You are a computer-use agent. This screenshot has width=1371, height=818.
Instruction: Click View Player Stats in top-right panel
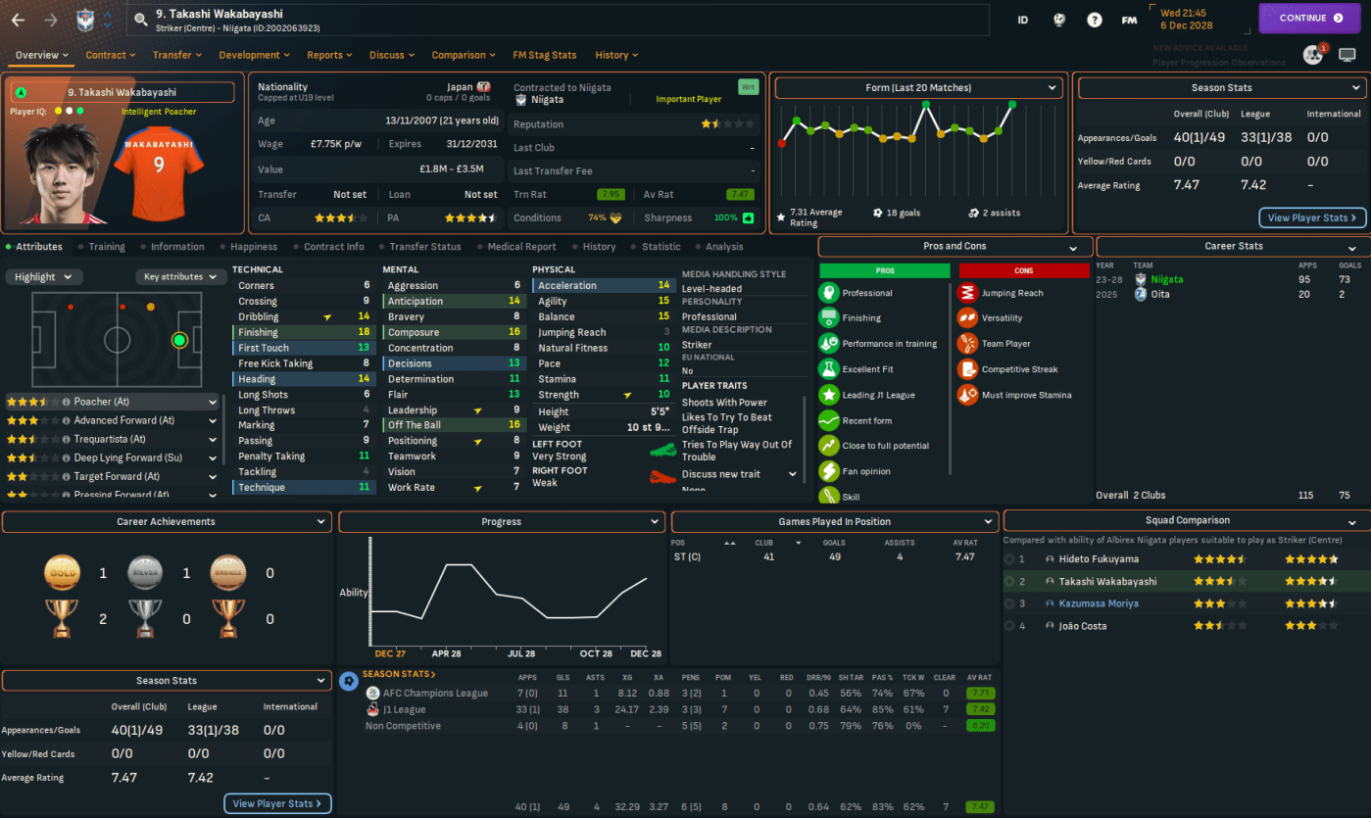(x=1311, y=217)
